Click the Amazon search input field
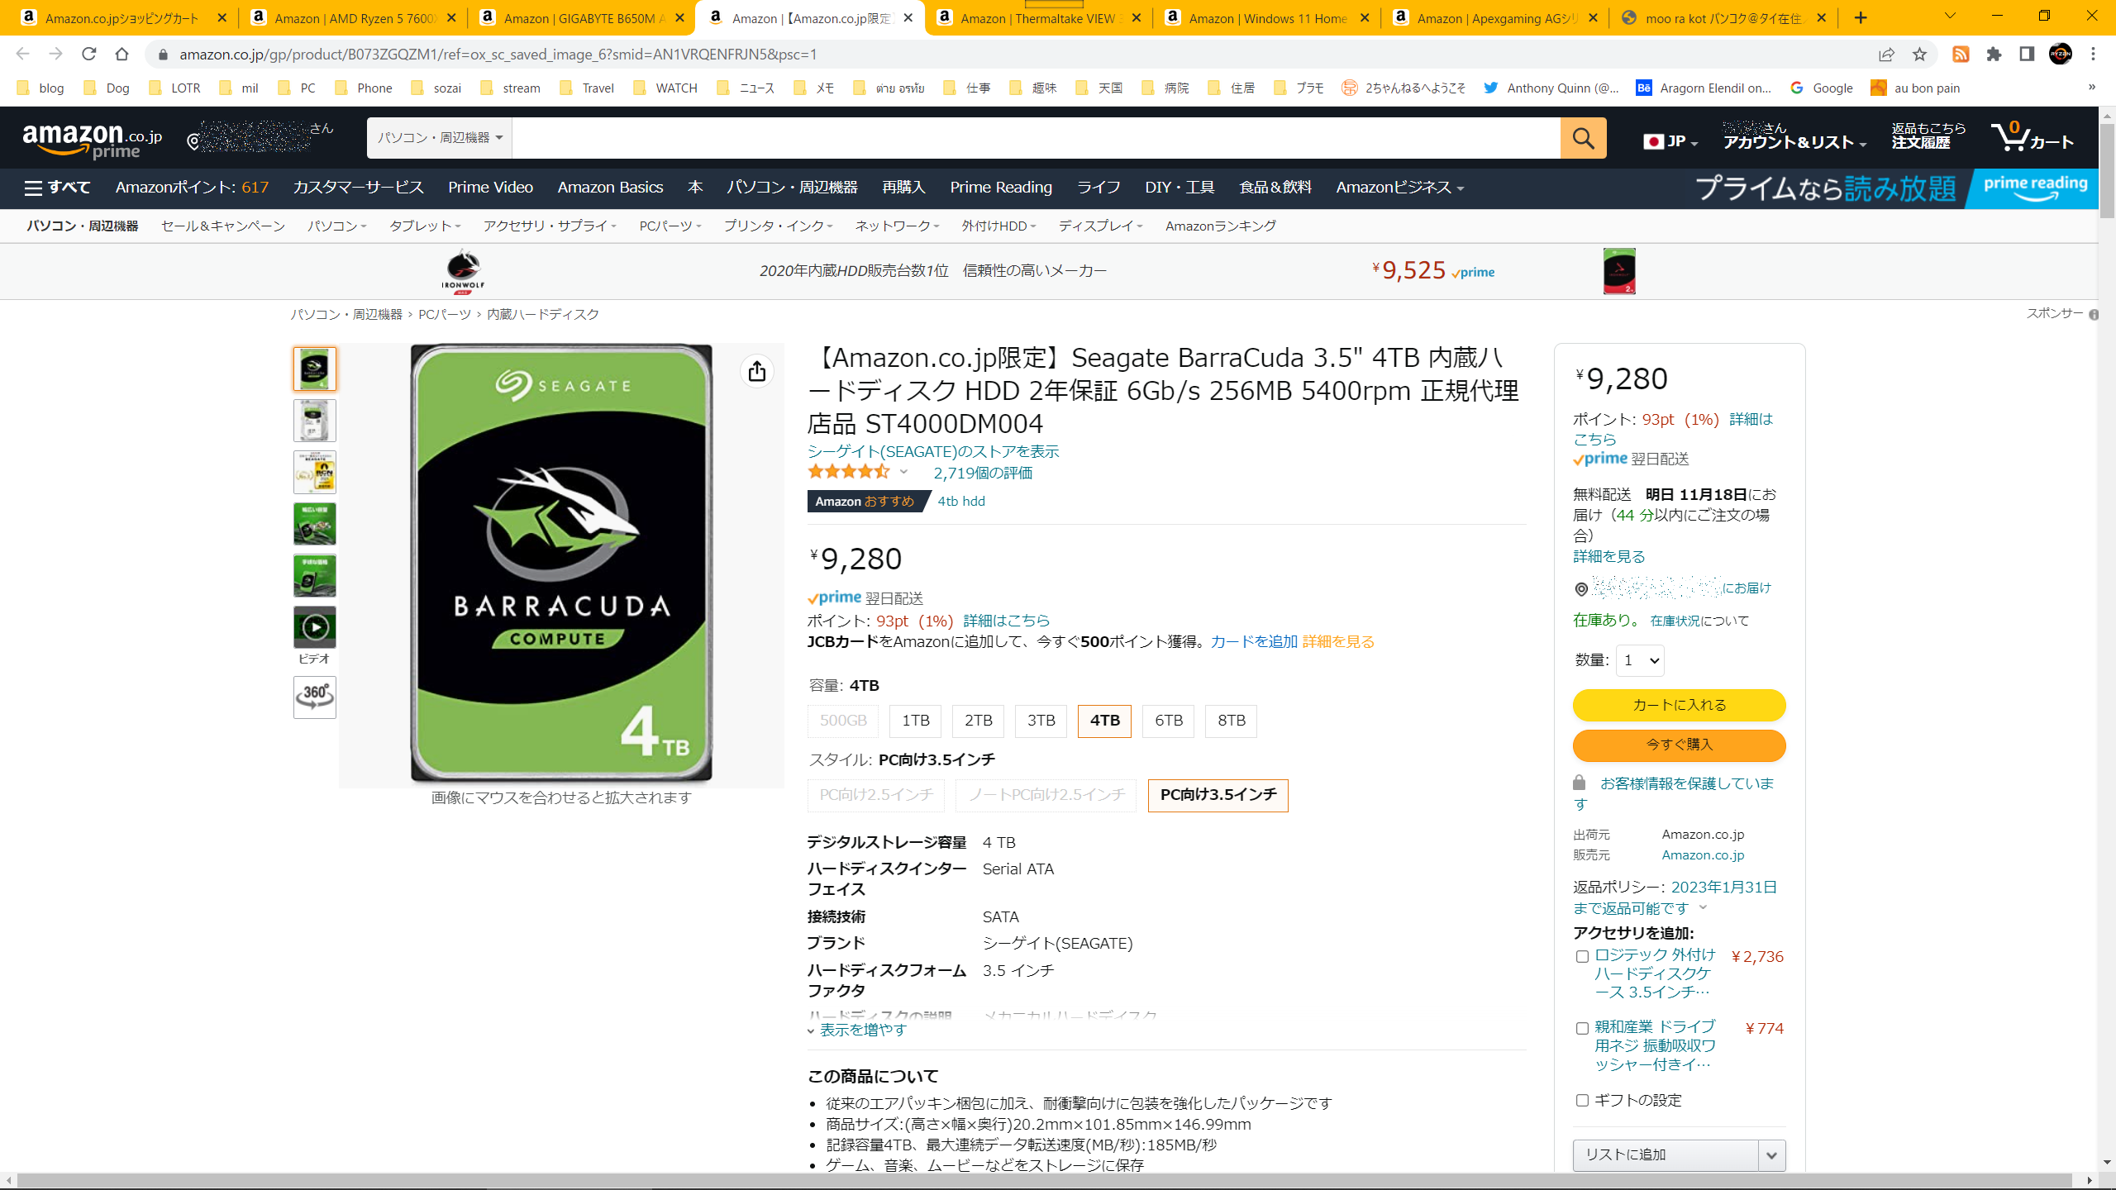2116x1190 pixels. click(1036, 138)
